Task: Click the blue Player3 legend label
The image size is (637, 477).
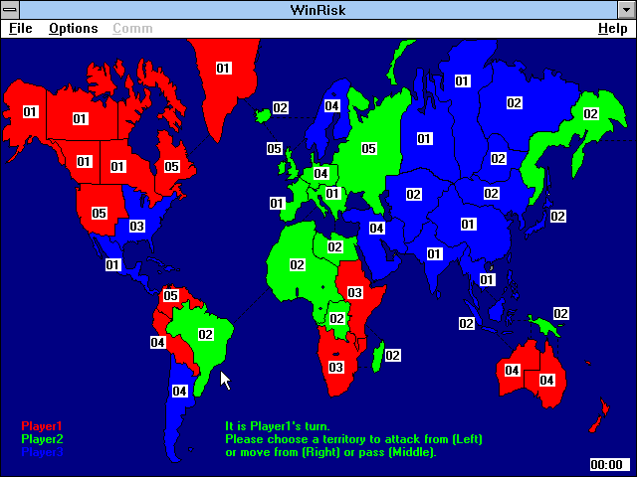Action: click(42, 452)
